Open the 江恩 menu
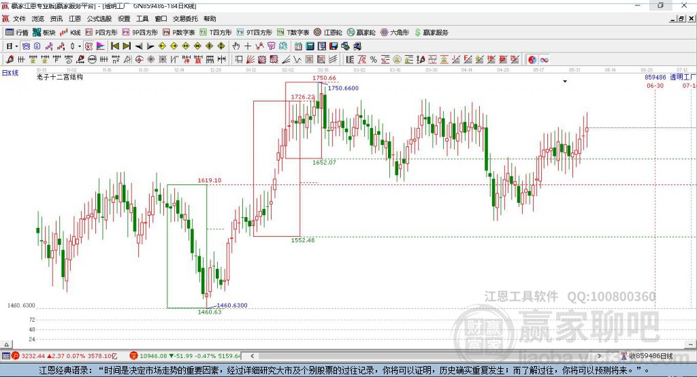The height and width of the screenshot is (377, 697). [75, 18]
